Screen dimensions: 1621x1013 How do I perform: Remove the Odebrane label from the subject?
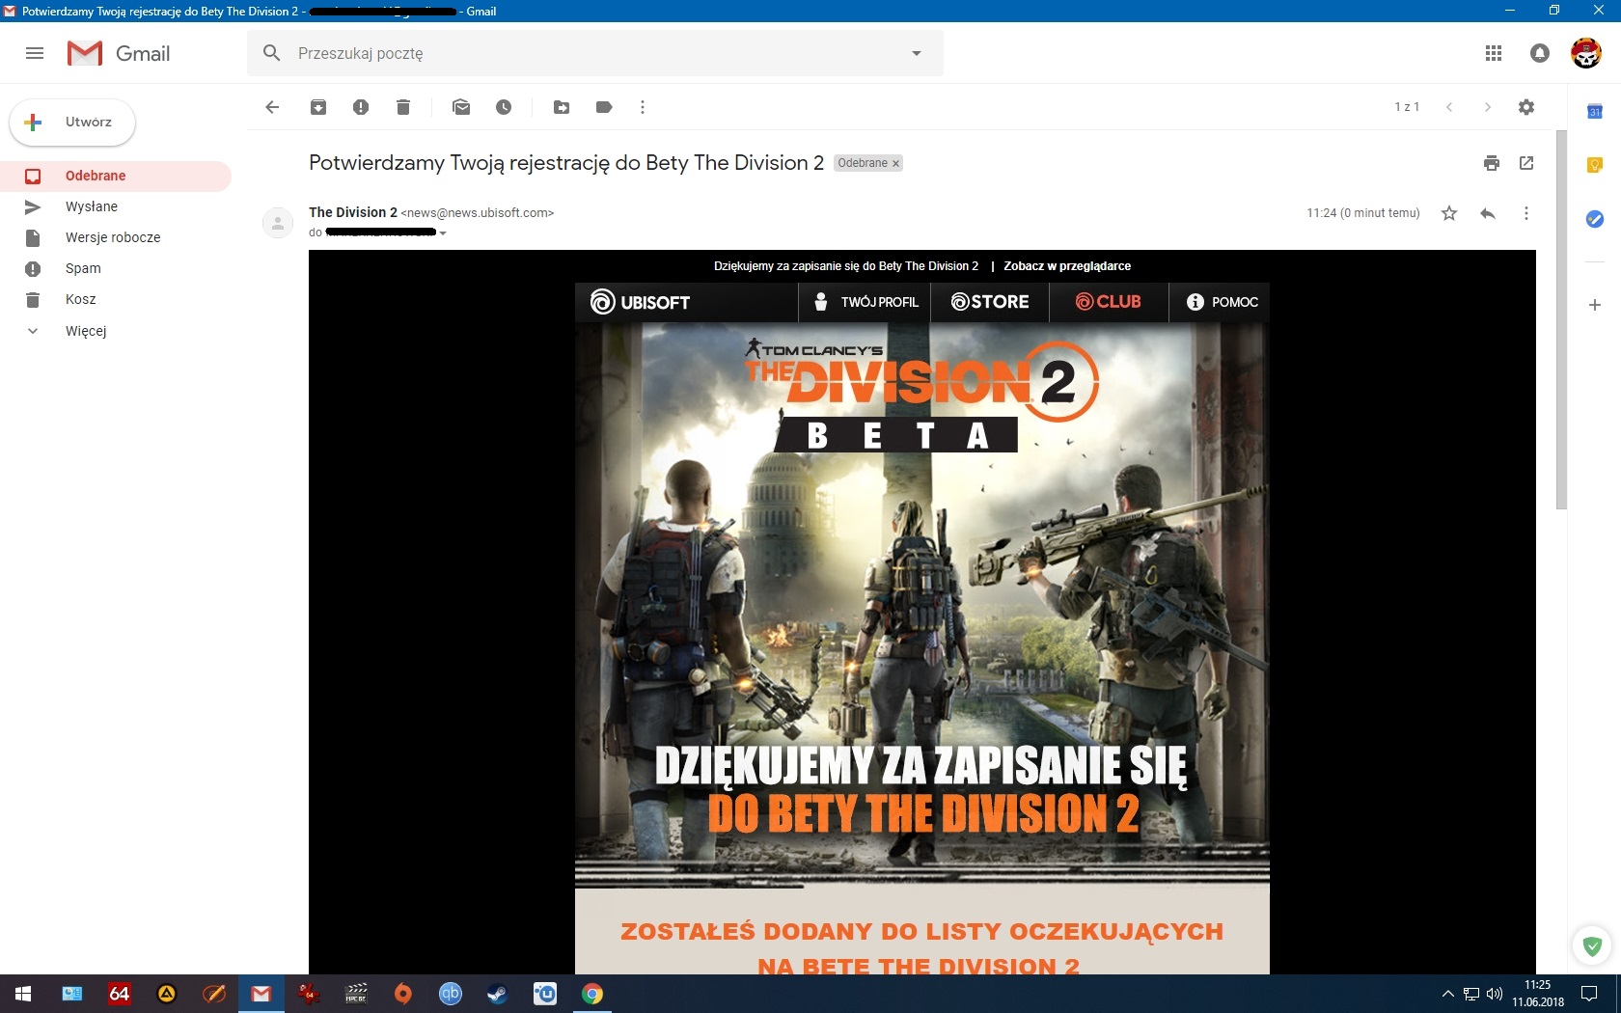point(895,163)
